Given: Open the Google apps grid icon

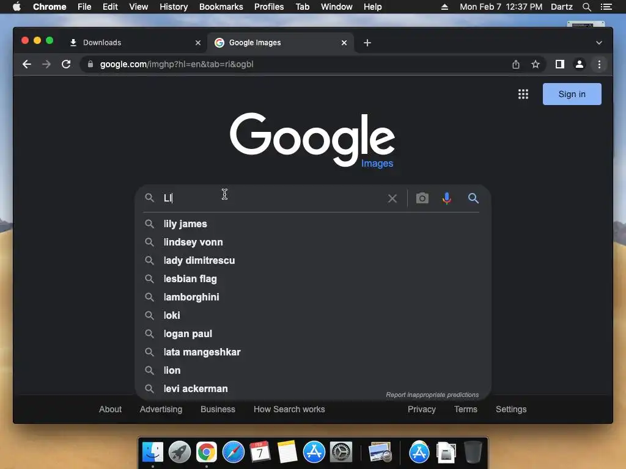Looking at the screenshot, I should click(x=523, y=94).
